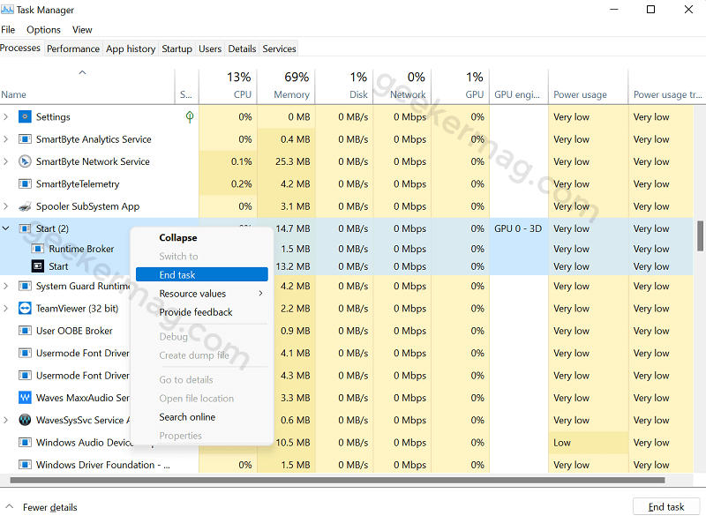Image resolution: width=706 pixels, height=523 pixels.
Task: Choose Collapse in the context menu
Action: pyautogui.click(x=202, y=237)
